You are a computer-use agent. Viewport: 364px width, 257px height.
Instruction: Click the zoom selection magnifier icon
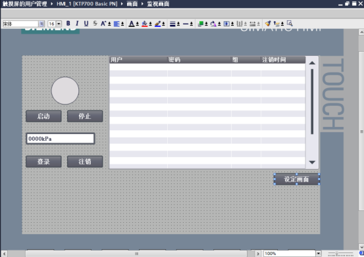[289, 24]
